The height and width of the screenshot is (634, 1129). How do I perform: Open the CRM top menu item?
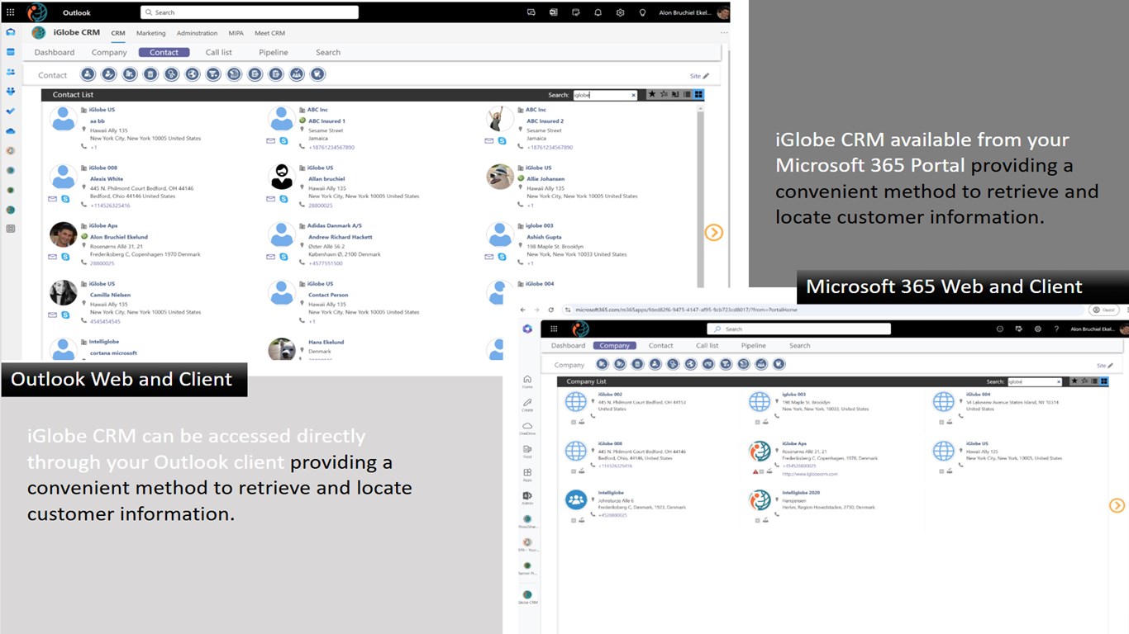click(x=118, y=33)
